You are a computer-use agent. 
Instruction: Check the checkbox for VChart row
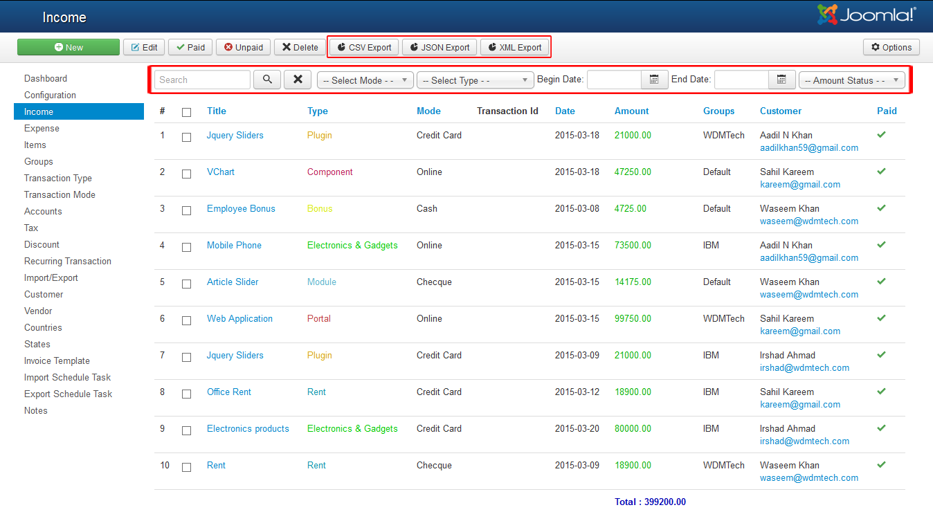tap(186, 174)
